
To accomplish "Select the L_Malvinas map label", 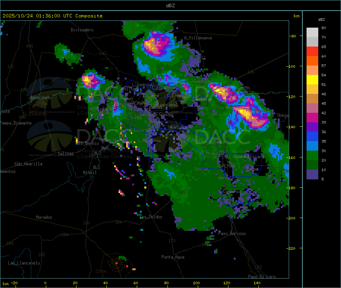I will click(x=149, y=140).
